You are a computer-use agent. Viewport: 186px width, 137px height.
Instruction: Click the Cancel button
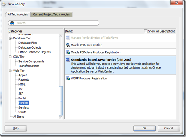coord(169,128)
